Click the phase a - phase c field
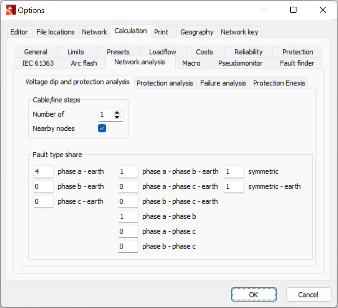This screenshot has width=338, height=308. (128, 231)
